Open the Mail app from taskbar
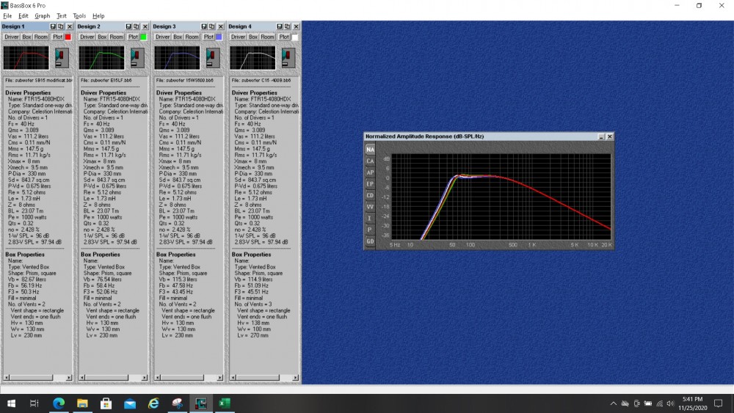734x413 pixels. pyautogui.click(x=130, y=403)
